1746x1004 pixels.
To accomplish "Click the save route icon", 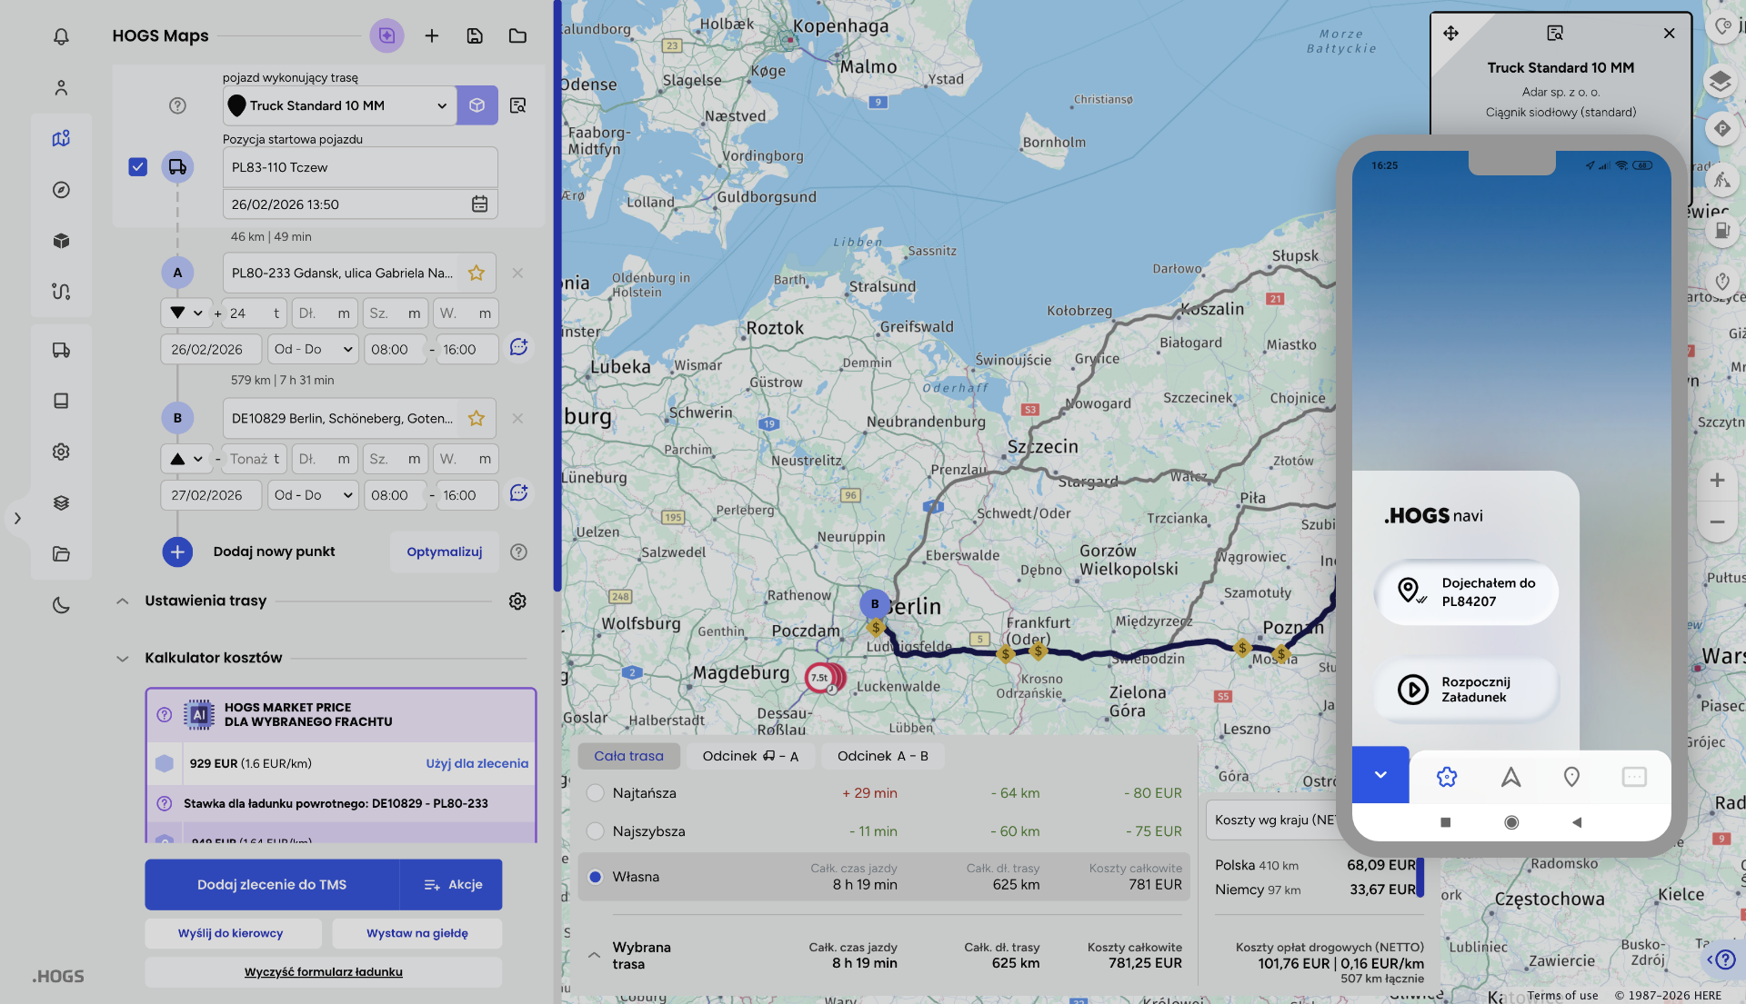I will [x=475, y=36].
